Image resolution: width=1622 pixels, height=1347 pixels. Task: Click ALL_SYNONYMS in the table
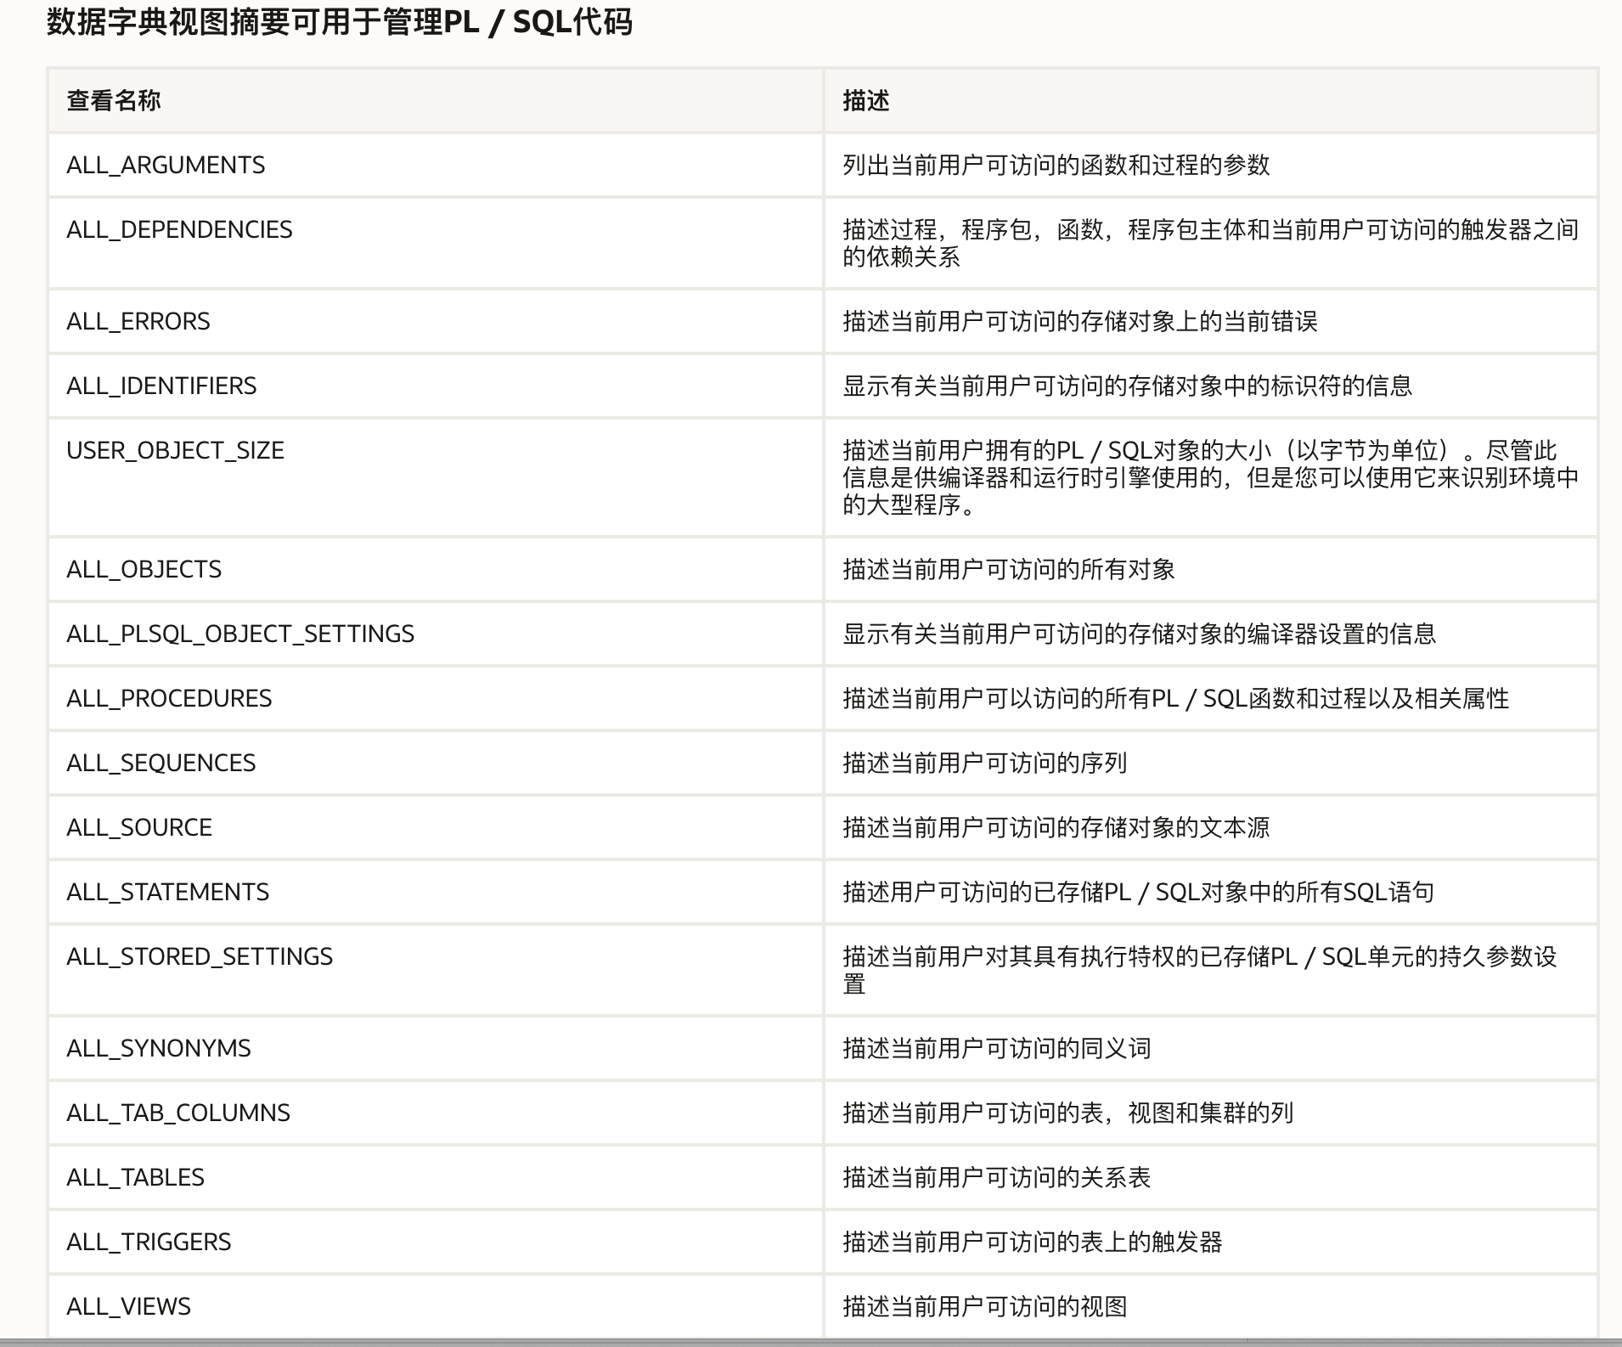click(159, 1048)
